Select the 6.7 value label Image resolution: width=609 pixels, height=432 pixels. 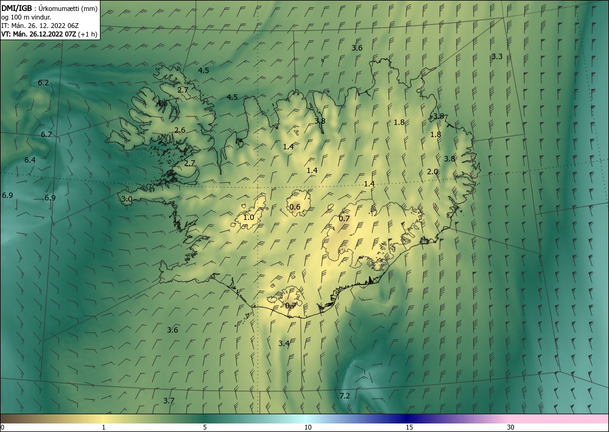tap(46, 135)
